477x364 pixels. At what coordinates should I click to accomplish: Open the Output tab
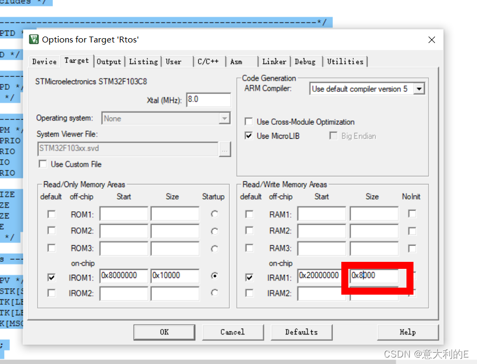click(109, 61)
